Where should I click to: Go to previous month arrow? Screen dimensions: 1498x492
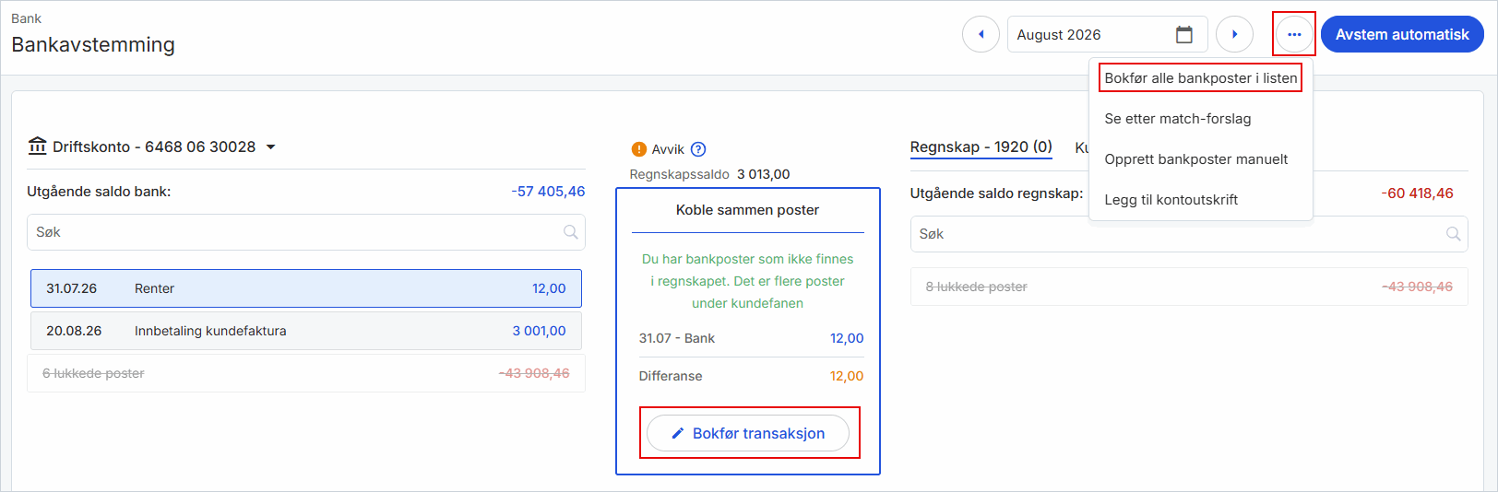(x=981, y=35)
